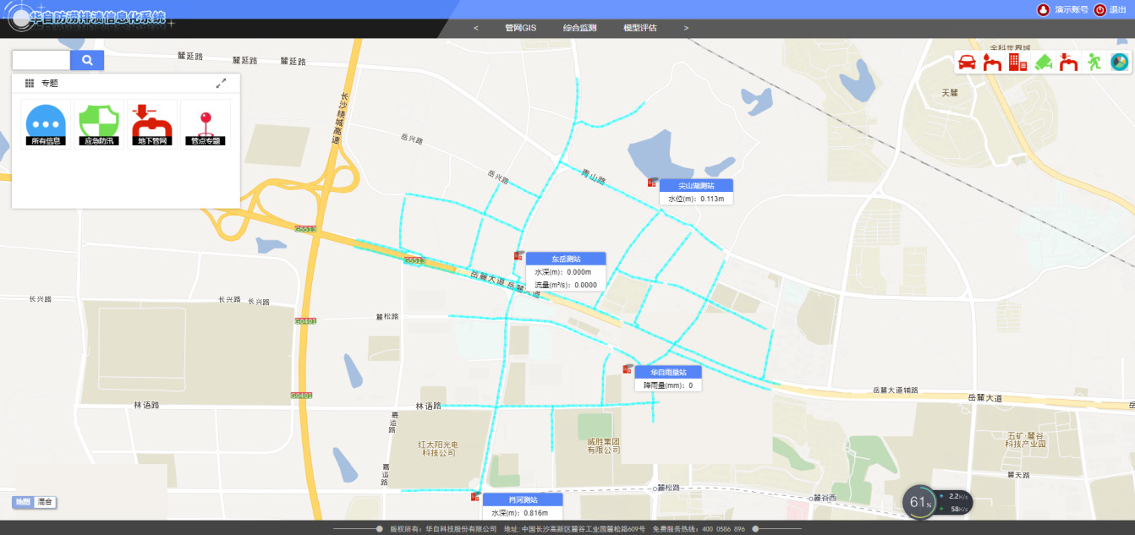Open the 模型评估 menu

point(639,28)
